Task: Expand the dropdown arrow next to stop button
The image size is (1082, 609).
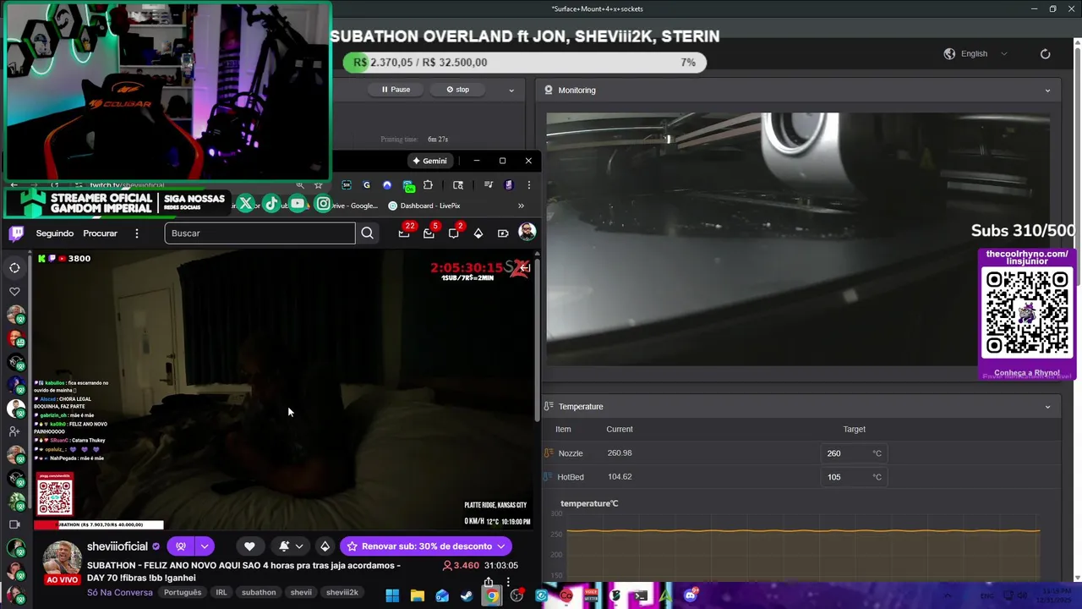Action: (511, 90)
